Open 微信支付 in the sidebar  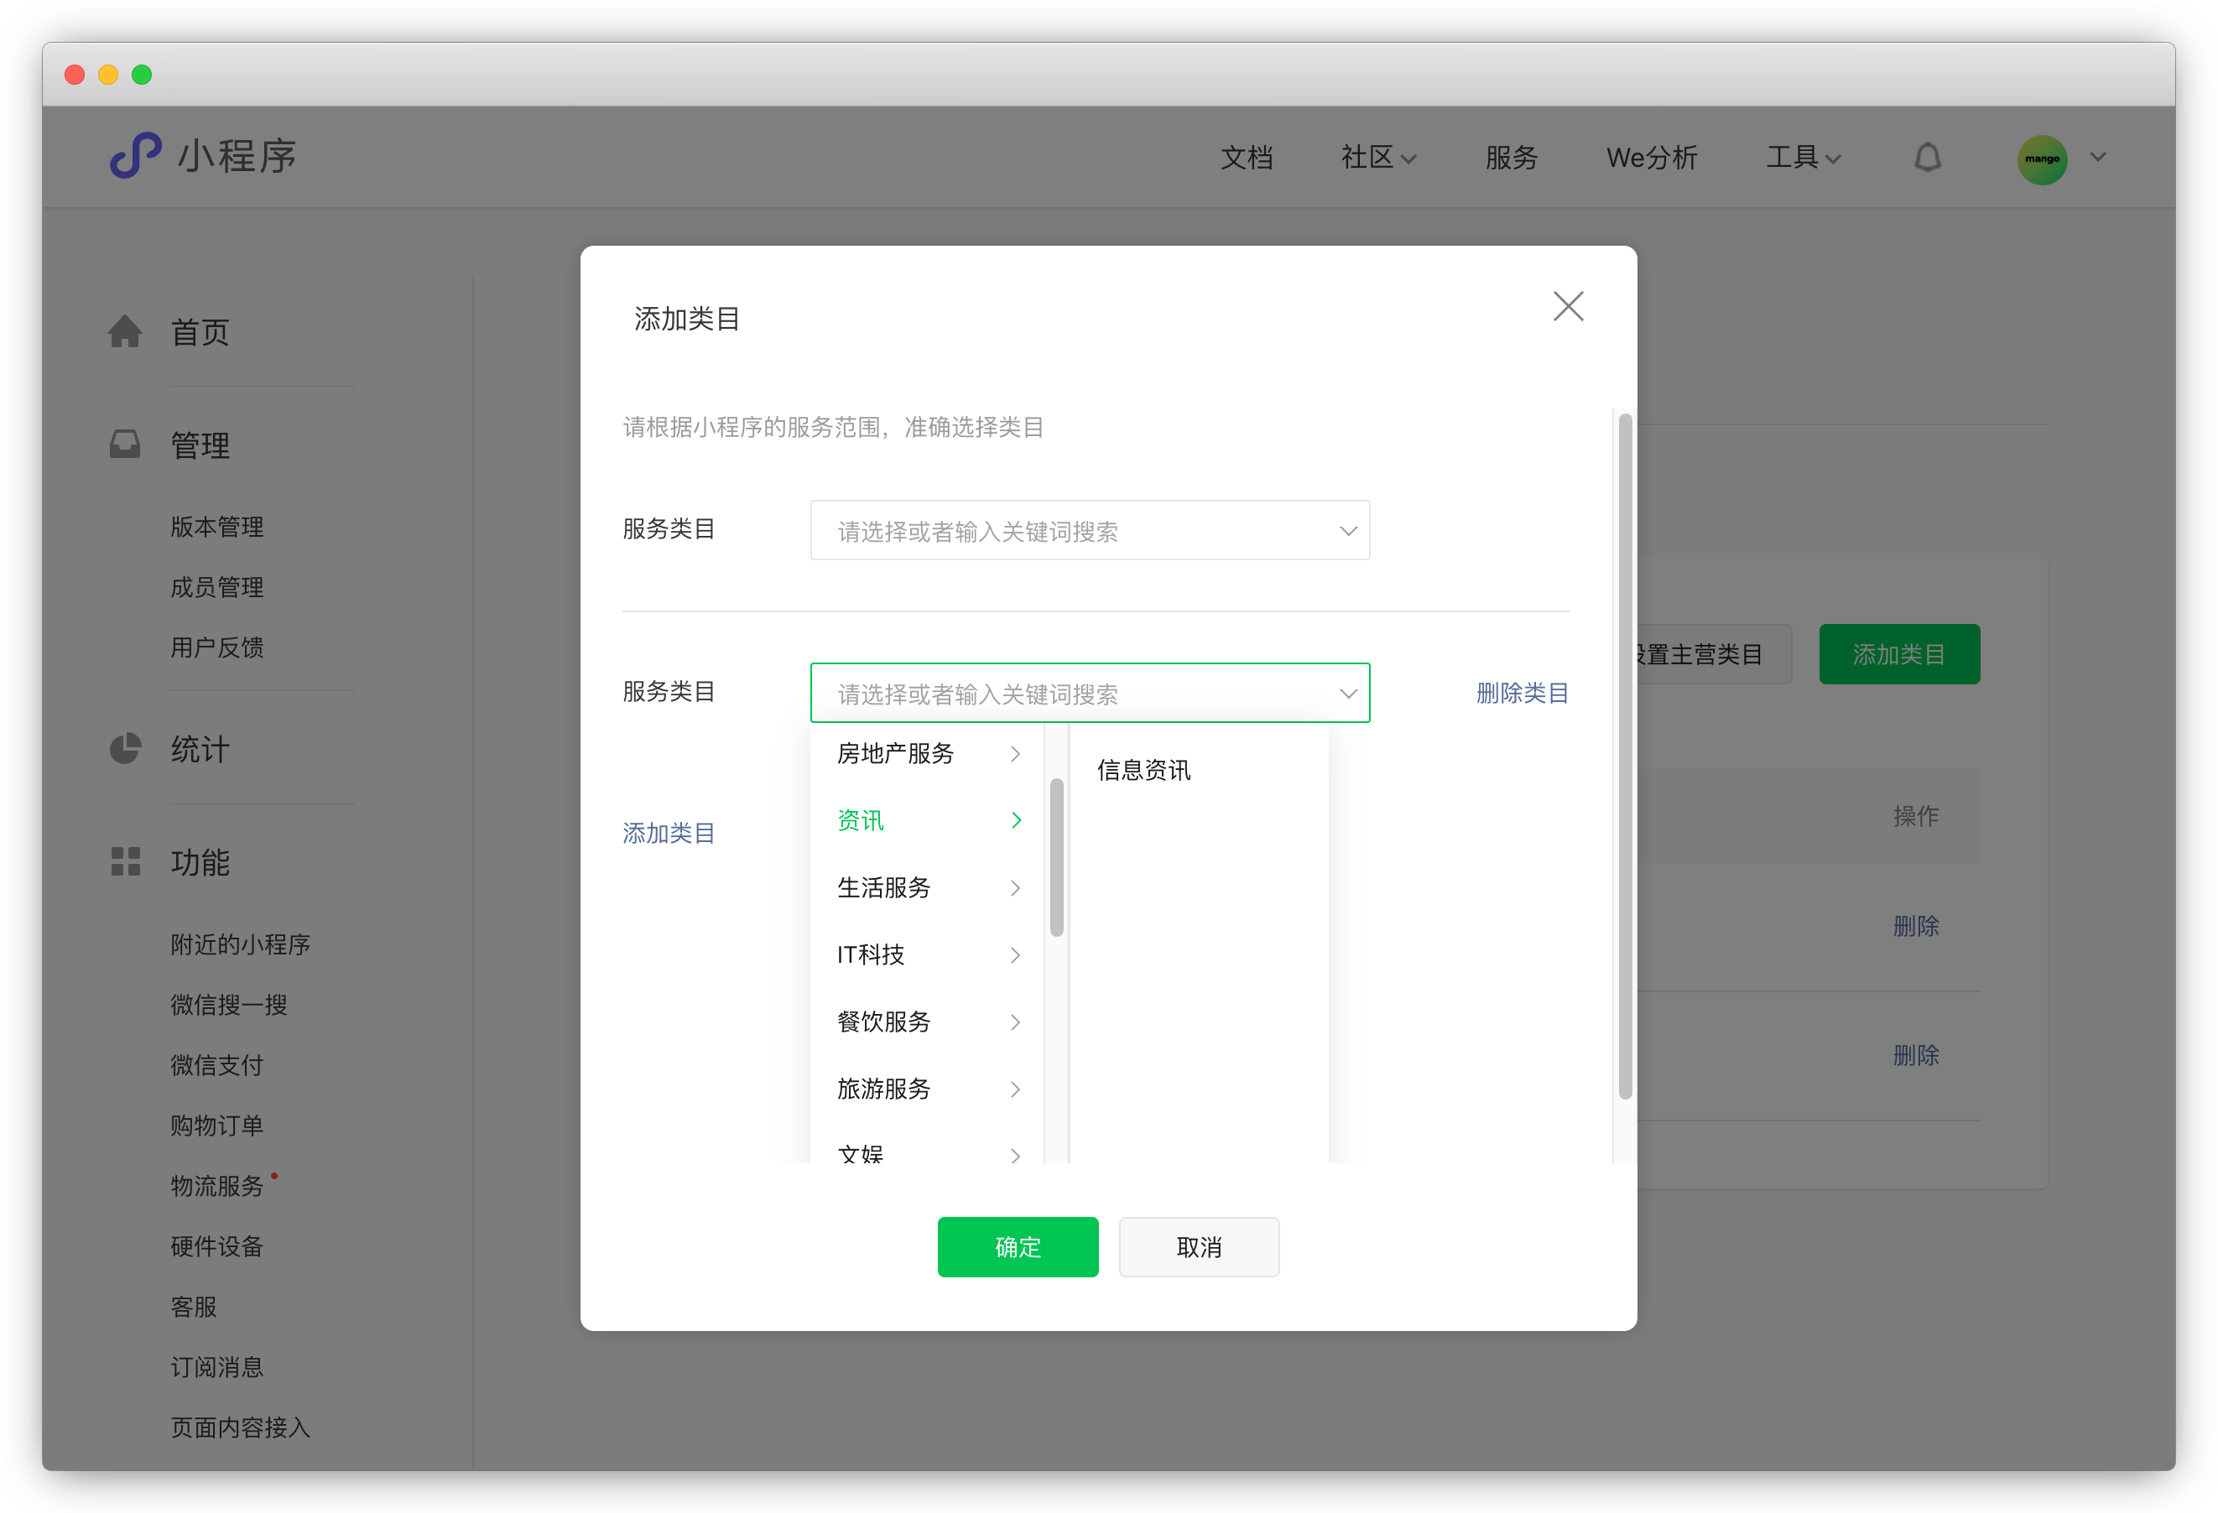216,1066
